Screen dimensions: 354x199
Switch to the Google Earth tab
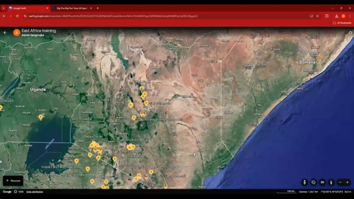click(x=28, y=8)
